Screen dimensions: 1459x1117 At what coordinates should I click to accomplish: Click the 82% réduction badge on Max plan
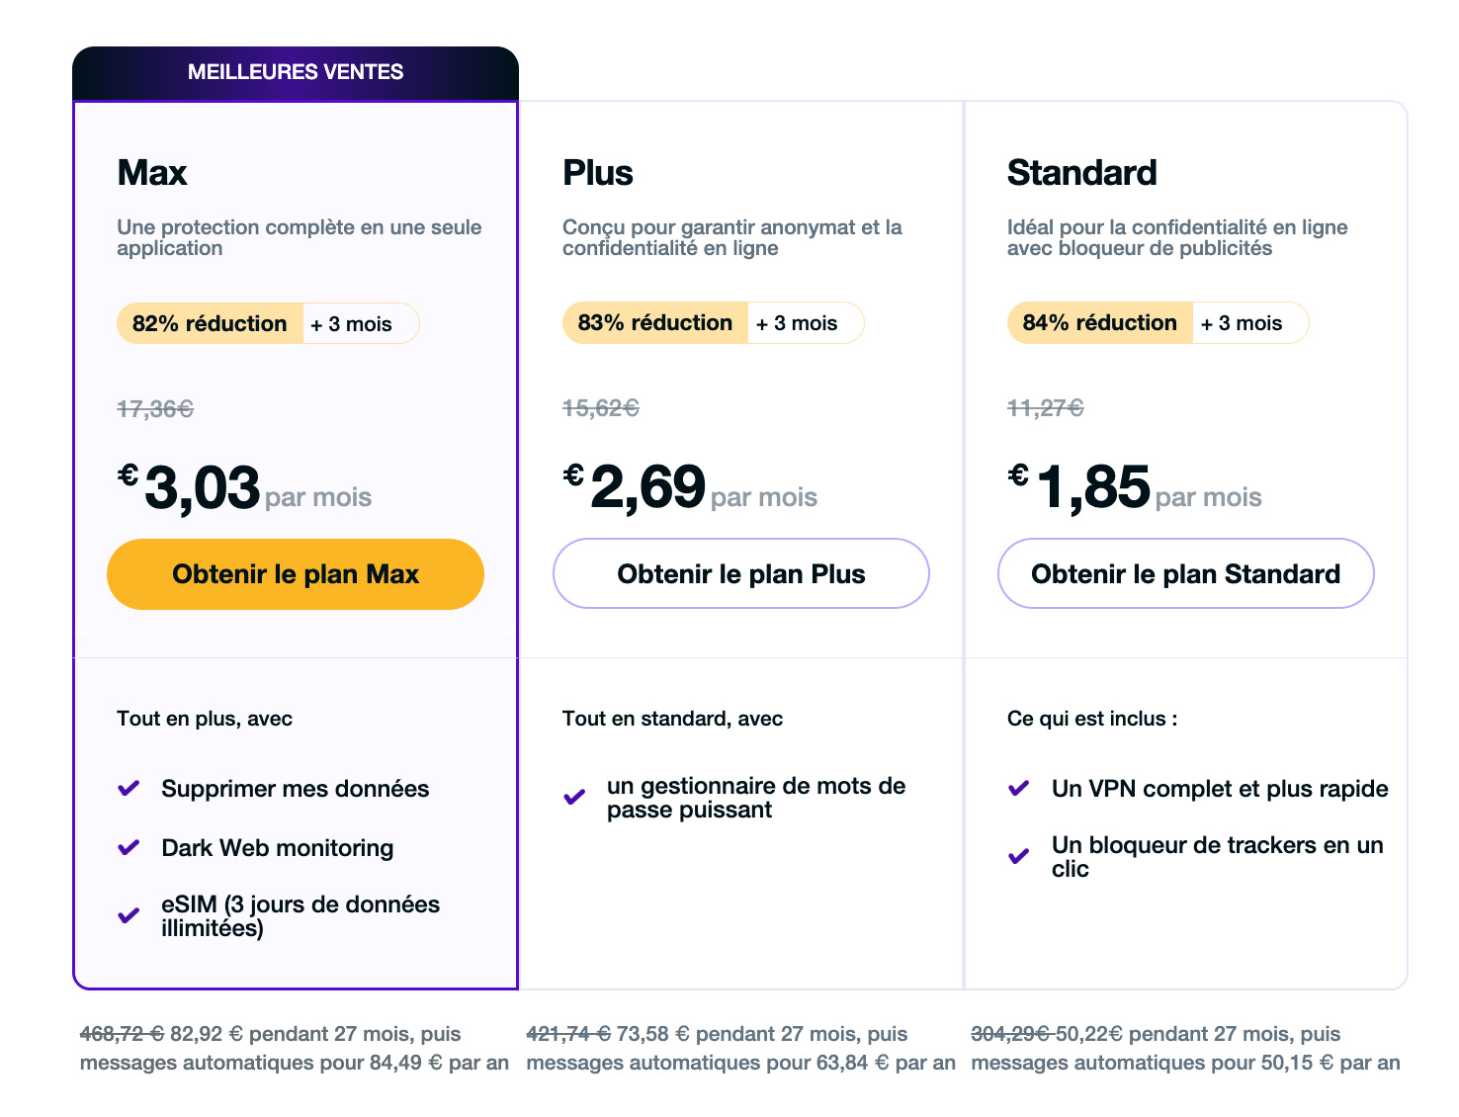click(209, 323)
